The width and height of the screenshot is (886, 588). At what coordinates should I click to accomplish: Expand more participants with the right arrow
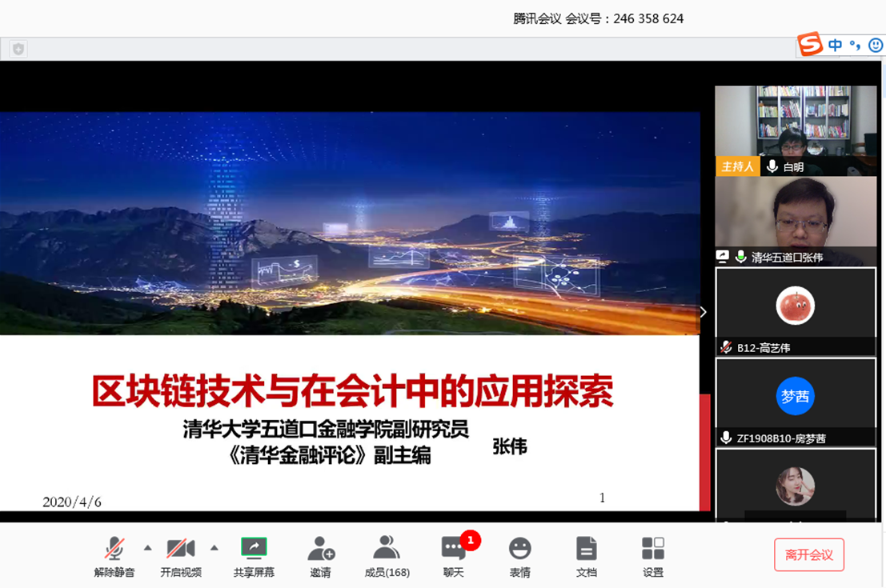coord(703,311)
